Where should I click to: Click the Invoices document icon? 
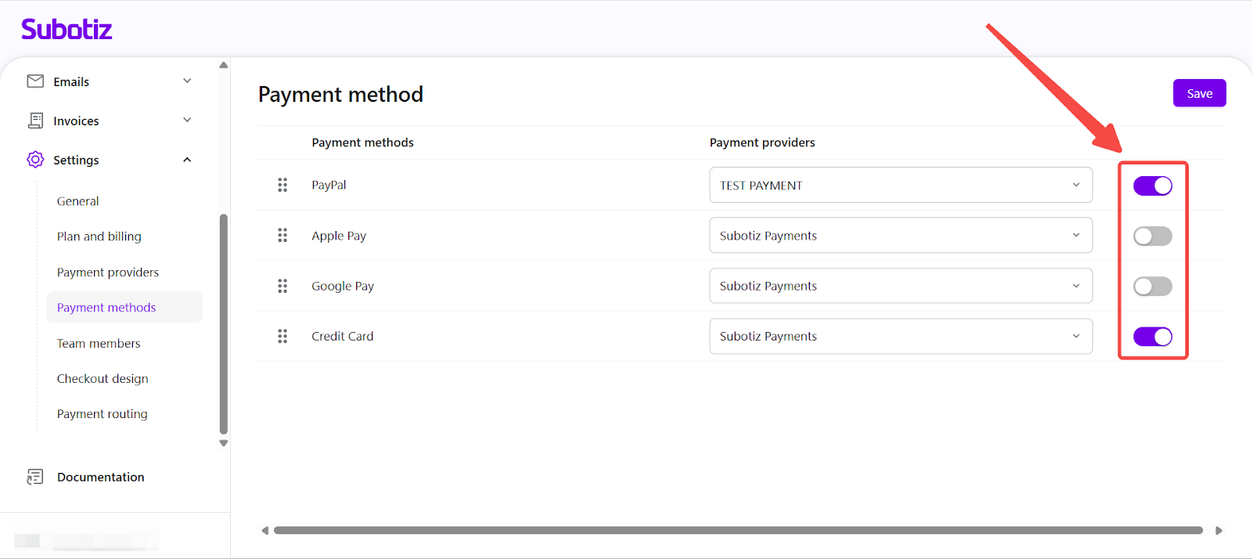tap(35, 121)
